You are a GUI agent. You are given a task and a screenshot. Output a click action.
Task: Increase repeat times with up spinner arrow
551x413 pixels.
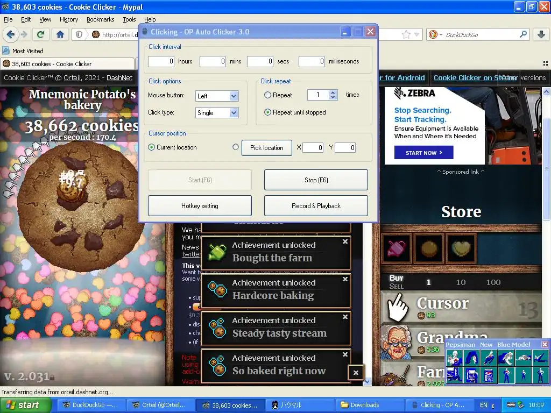[333, 92]
